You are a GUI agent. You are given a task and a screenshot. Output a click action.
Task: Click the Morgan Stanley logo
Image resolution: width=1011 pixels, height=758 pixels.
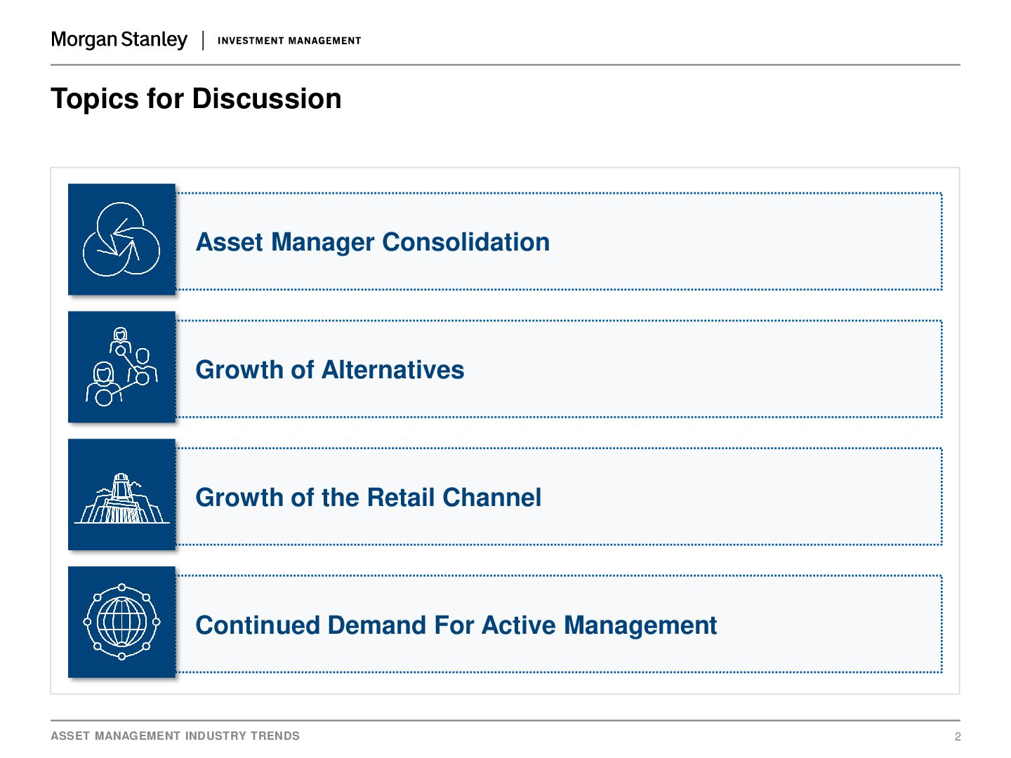119,40
